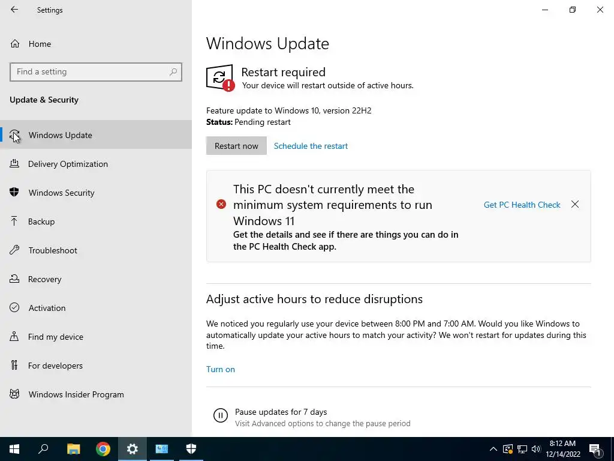Click Get PC Health Check link
Viewport: 614px width, 461px height.
click(x=522, y=205)
